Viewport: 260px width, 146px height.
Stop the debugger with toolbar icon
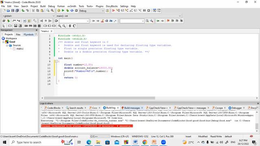point(149,11)
